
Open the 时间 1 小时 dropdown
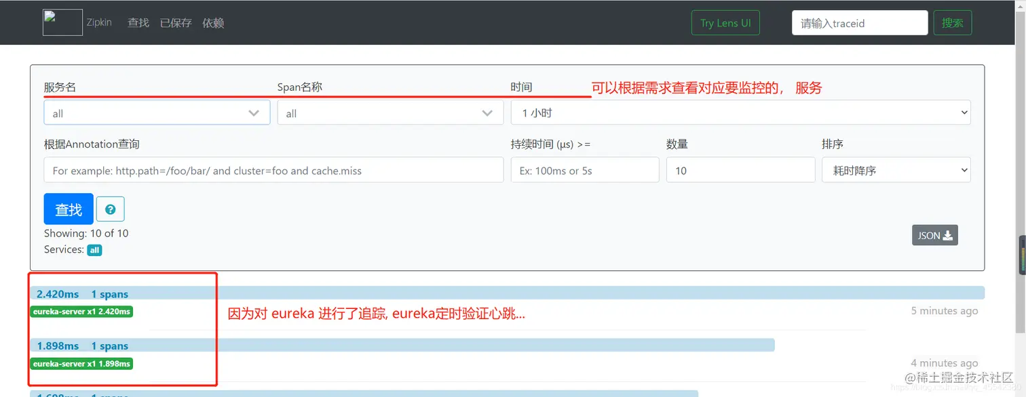[x=740, y=112]
